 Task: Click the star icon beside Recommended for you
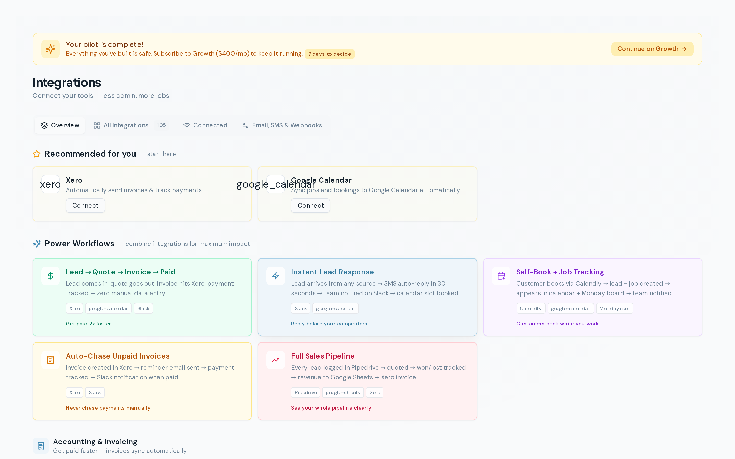(x=37, y=154)
